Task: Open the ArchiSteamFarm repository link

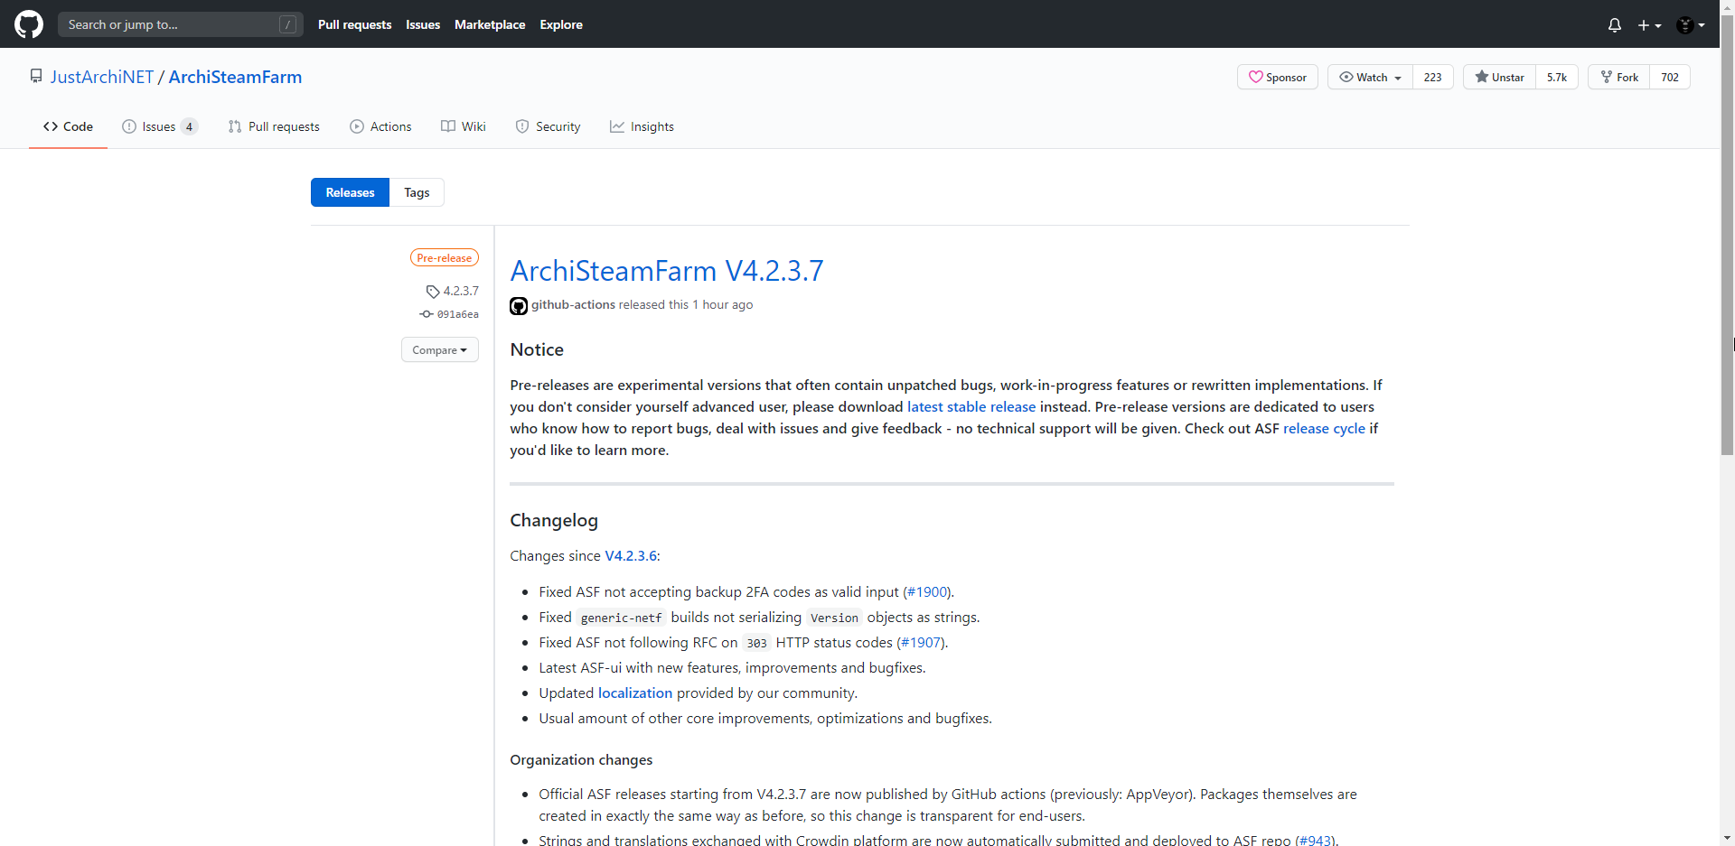Action: coord(235,77)
